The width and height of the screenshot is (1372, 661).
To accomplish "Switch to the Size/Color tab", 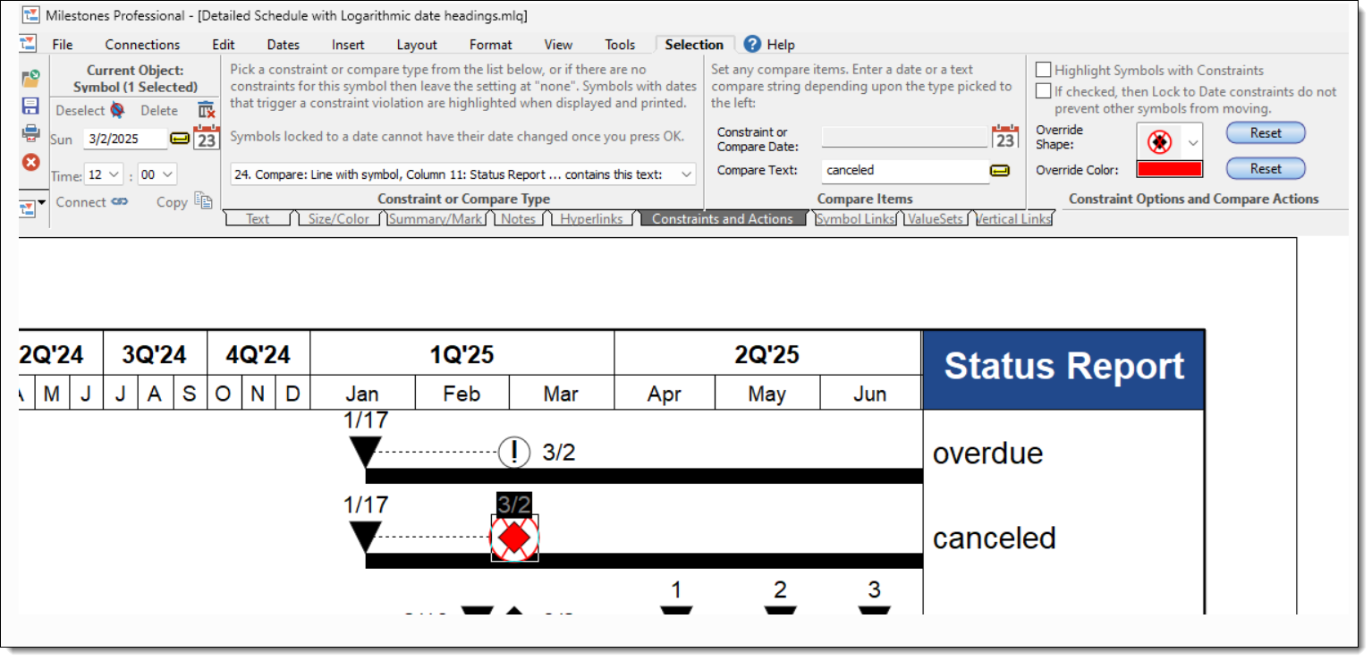I will [338, 219].
